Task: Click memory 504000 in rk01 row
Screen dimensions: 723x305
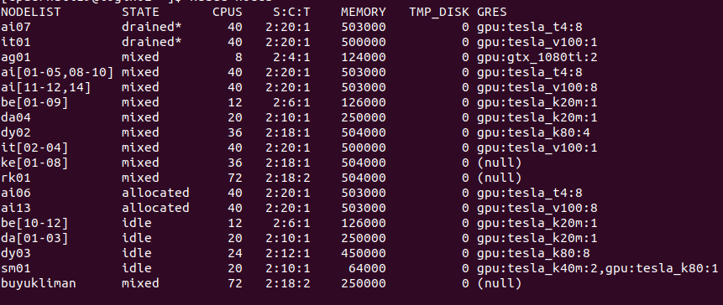Action: [364, 178]
